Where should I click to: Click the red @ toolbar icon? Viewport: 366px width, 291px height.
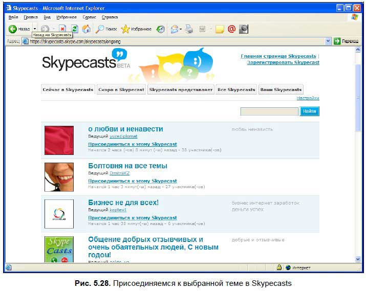(231, 29)
